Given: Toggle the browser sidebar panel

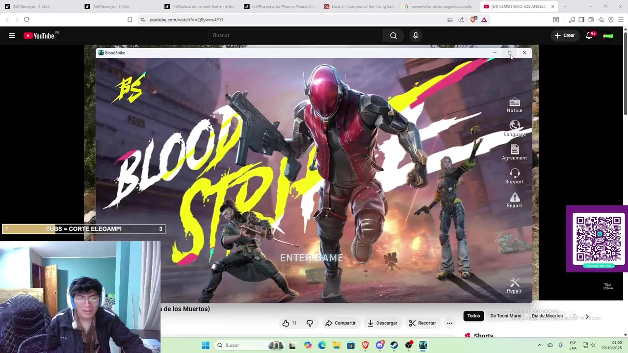Looking at the screenshot, I should 581,20.
